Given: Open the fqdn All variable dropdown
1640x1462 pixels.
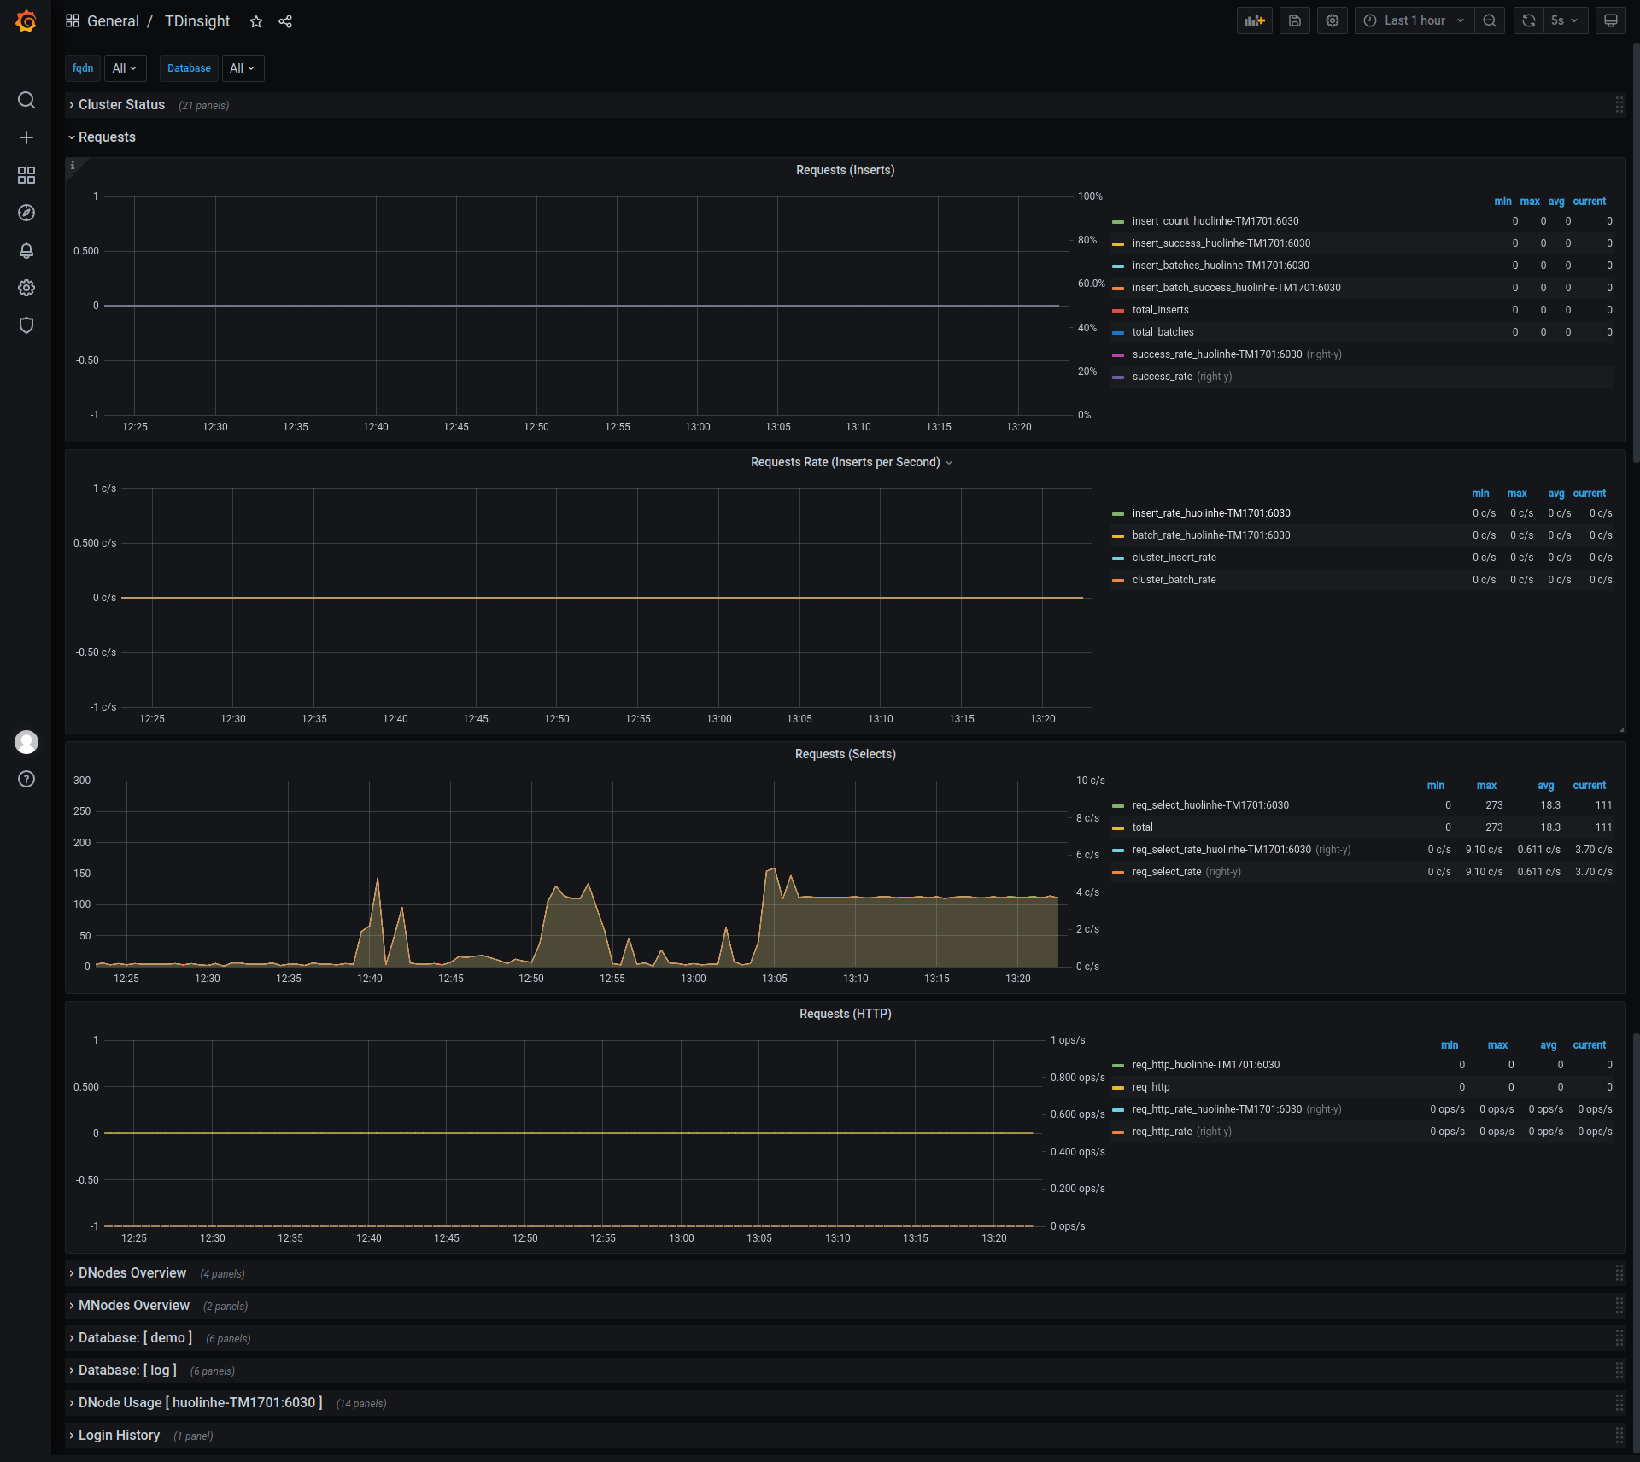Looking at the screenshot, I should [125, 68].
